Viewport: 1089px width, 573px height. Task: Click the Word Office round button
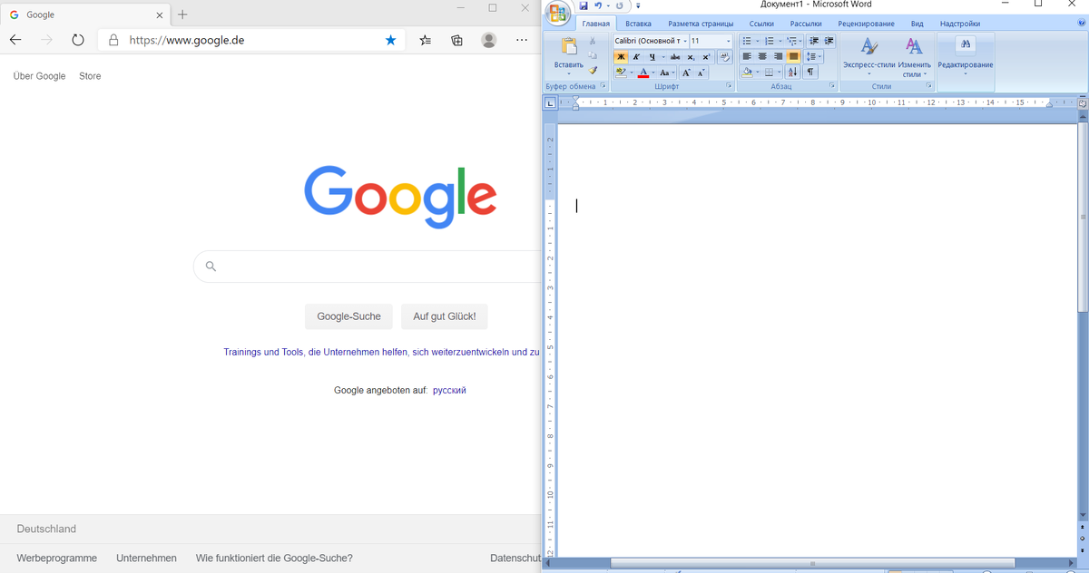(558, 12)
